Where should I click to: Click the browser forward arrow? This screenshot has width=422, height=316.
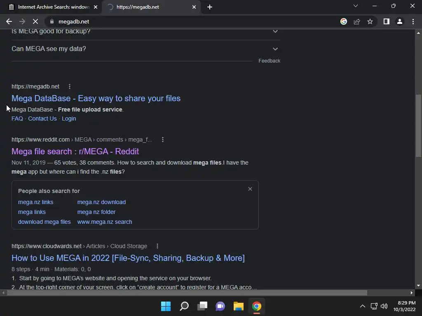point(22,21)
